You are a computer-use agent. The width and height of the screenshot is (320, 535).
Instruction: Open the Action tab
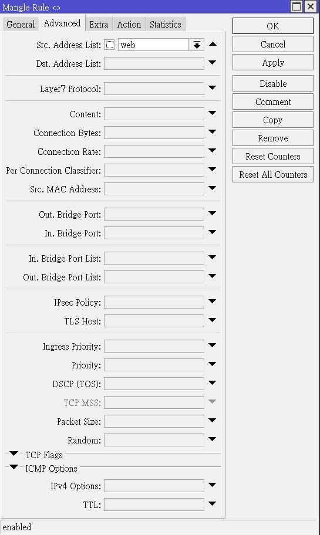(129, 24)
